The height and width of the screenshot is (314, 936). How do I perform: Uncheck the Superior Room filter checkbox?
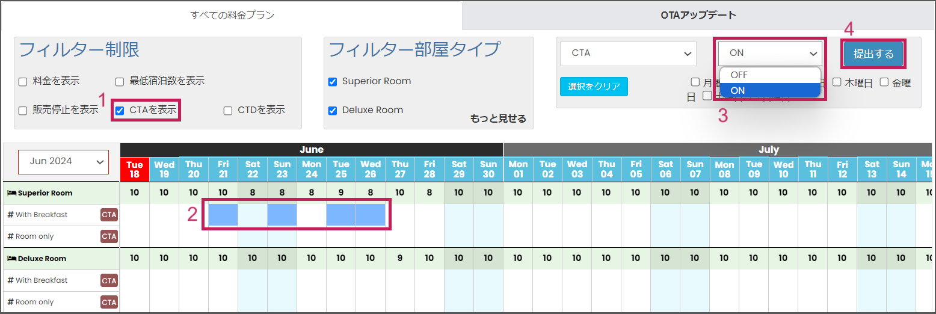click(333, 81)
